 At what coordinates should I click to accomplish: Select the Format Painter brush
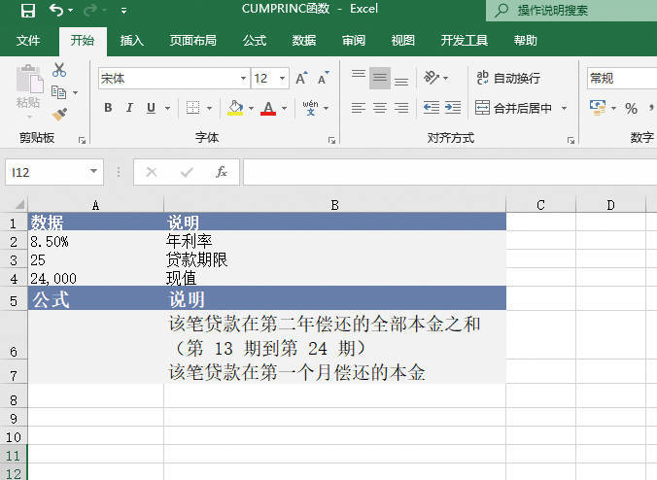[x=59, y=114]
